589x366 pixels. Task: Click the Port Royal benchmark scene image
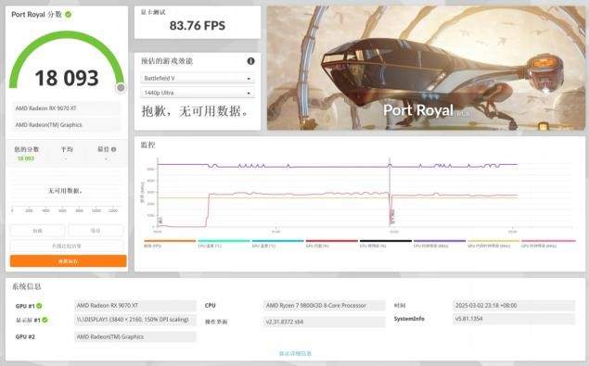point(426,68)
